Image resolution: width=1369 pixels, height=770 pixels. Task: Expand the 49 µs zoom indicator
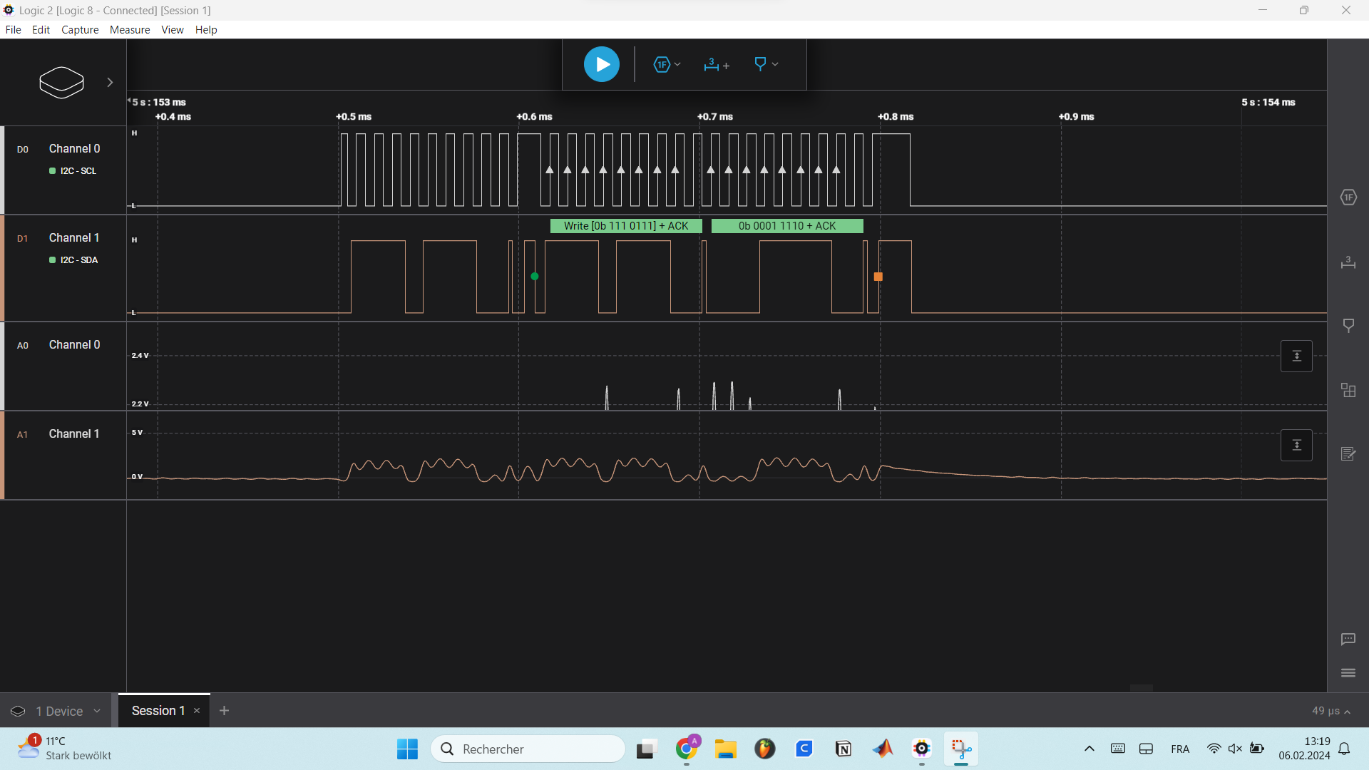(x=1330, y=711)
